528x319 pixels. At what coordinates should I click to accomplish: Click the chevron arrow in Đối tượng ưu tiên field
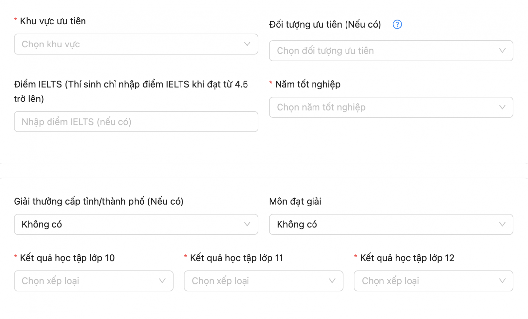click(502, 51)
